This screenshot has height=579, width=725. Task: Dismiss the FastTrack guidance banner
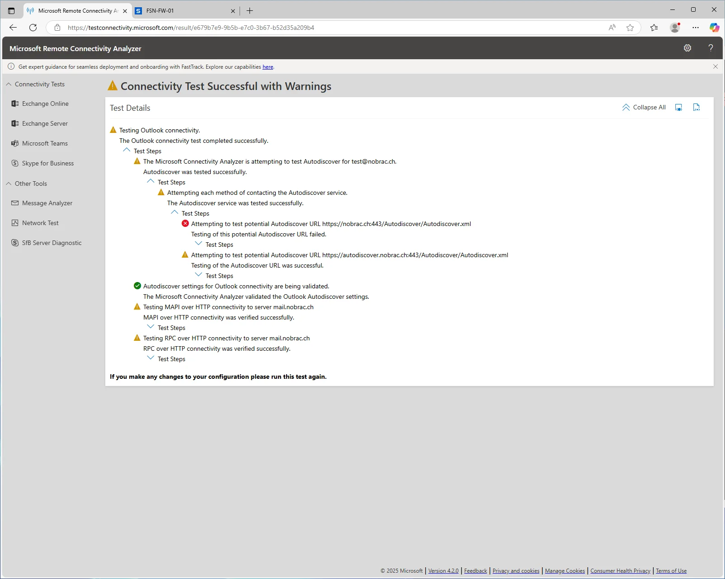point(716,66)
